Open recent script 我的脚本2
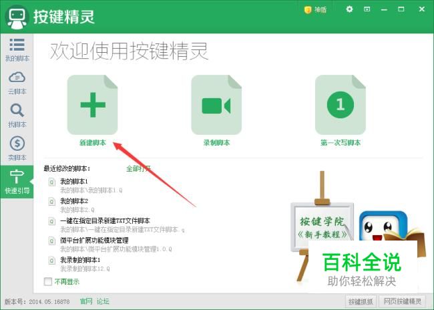 (74, 201)
